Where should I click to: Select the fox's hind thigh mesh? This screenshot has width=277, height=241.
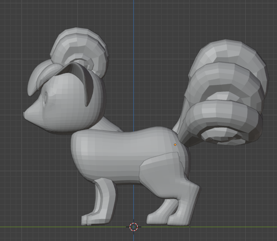coord(162,175)
